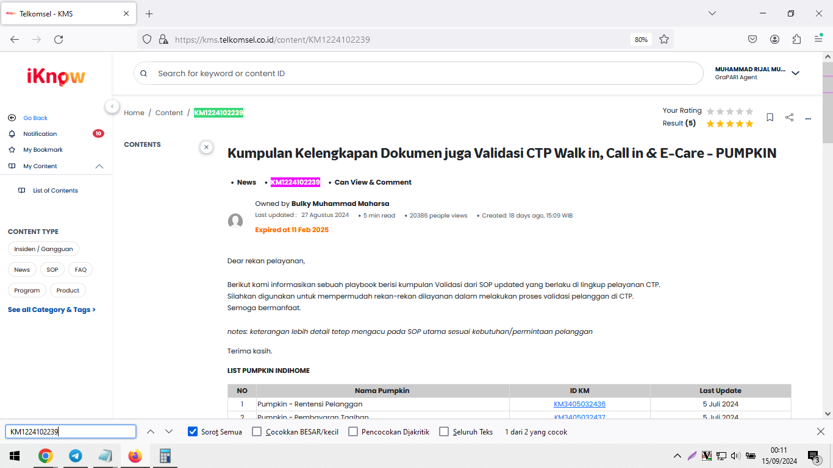Click the browser Back arrow

pos(15,39)
